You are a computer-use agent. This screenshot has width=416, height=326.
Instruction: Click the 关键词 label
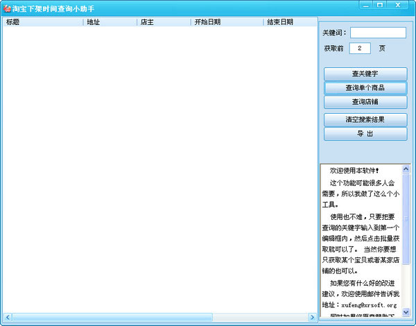coord(335,33)
